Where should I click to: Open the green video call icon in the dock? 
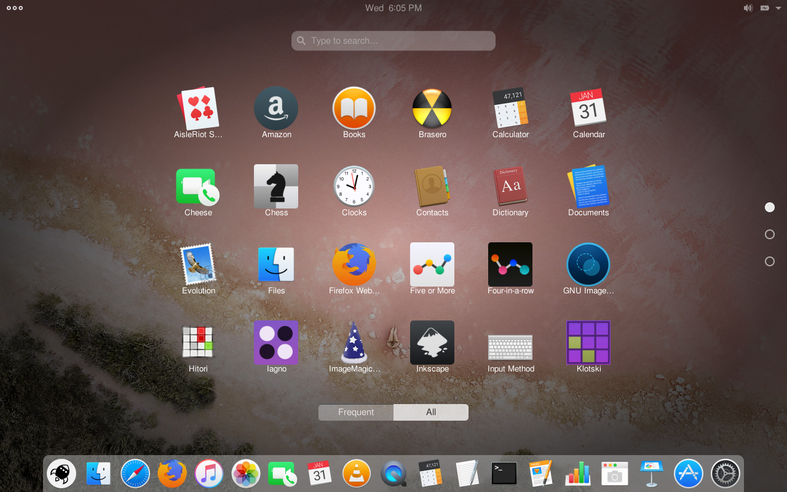pyautogui.click(x=283, y=474)
